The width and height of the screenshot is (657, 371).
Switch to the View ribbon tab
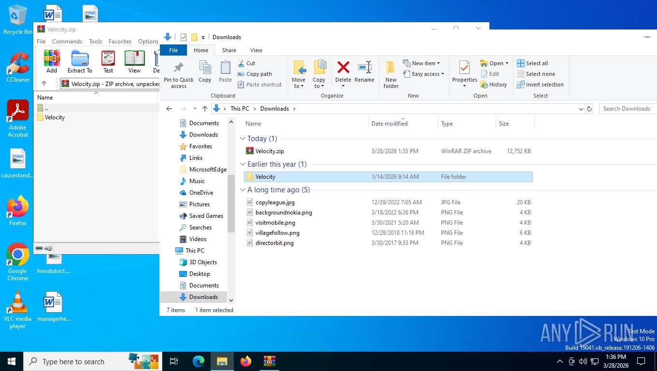click(256, 50)
